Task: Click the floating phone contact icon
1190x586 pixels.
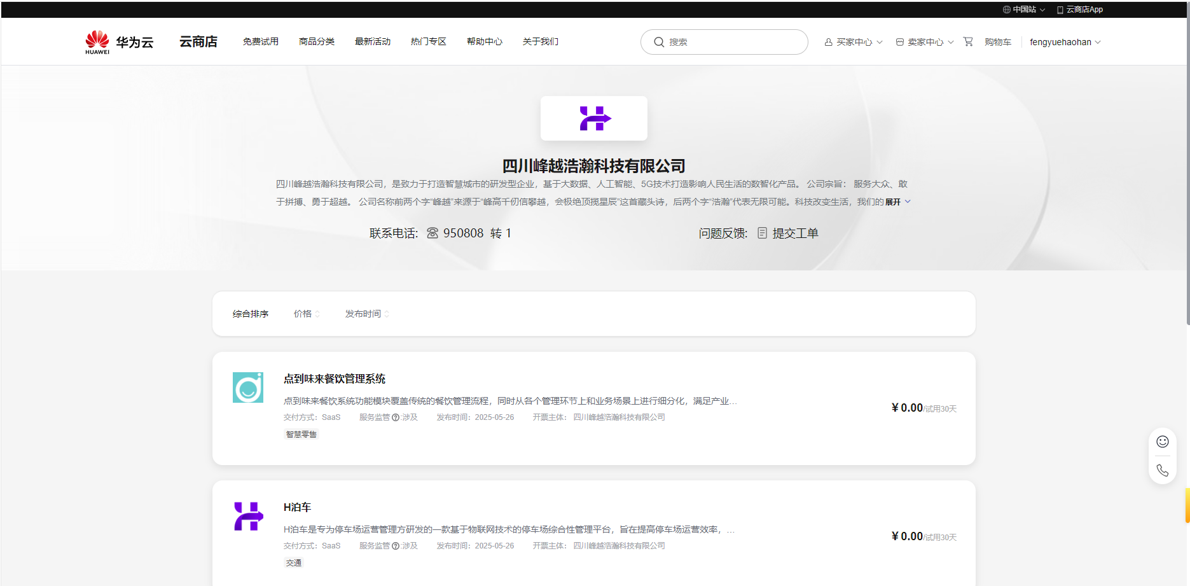Action: pyautogui.click(x=1163, y=470)
